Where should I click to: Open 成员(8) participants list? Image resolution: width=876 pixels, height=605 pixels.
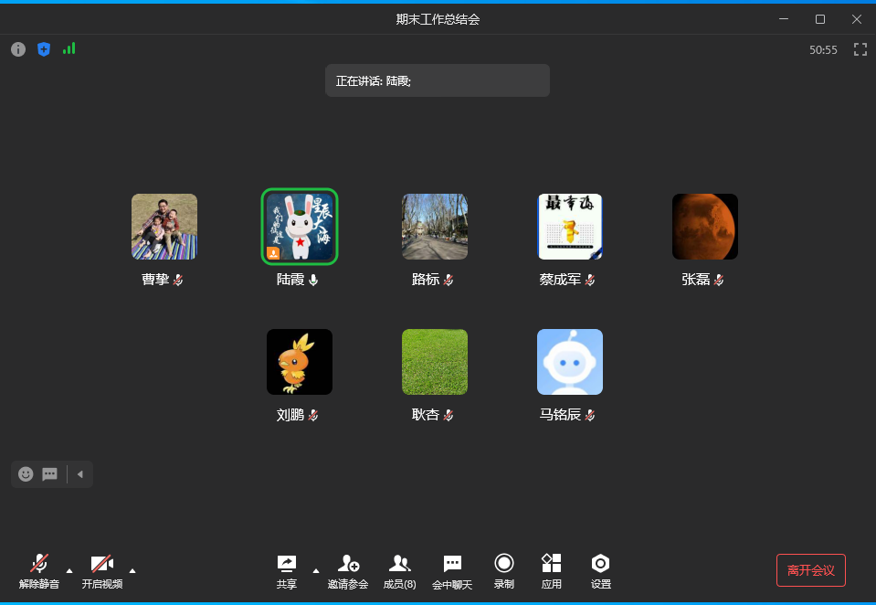(399, 570)
